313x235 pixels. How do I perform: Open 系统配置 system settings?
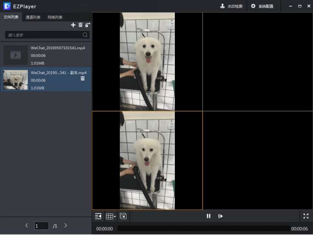[x=262, y=6]
